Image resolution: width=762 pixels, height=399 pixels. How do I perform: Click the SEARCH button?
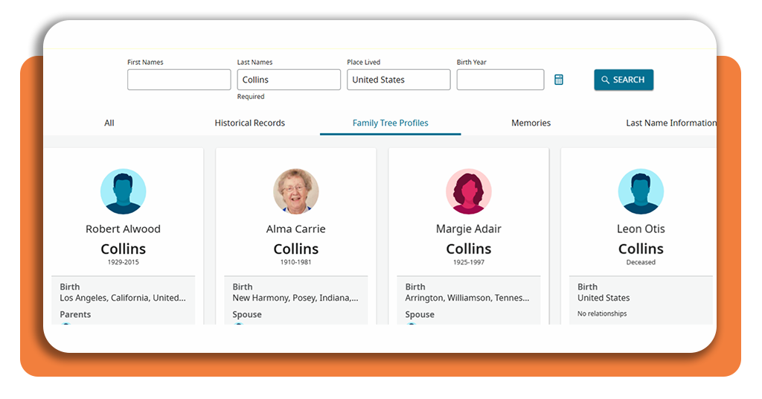click(x=624, y=80)
